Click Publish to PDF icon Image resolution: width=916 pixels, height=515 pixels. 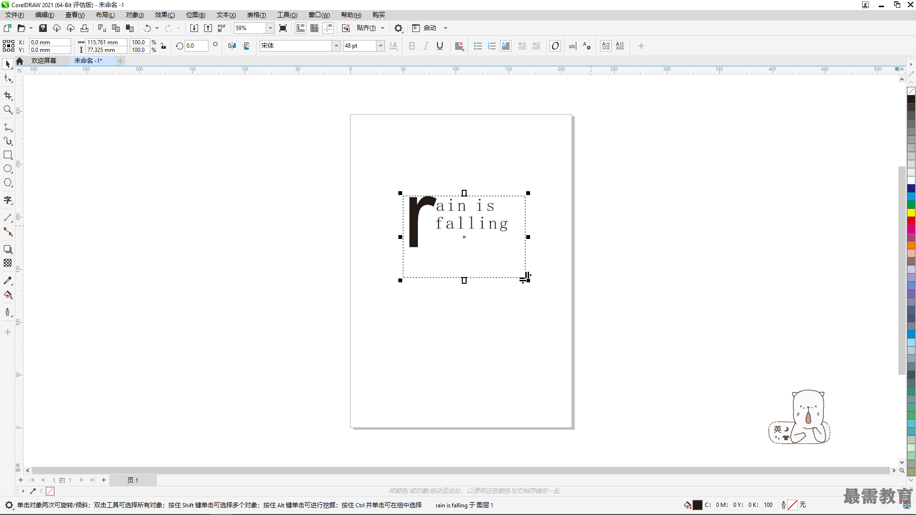222,28
